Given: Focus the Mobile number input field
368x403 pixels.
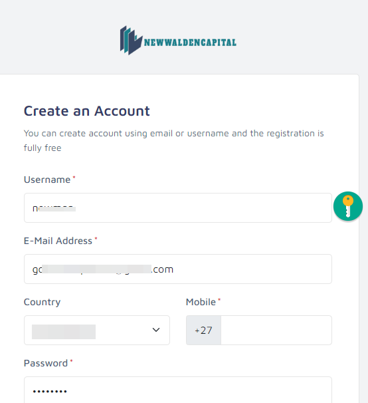Looking at the screenshot, I should point(276,331).
